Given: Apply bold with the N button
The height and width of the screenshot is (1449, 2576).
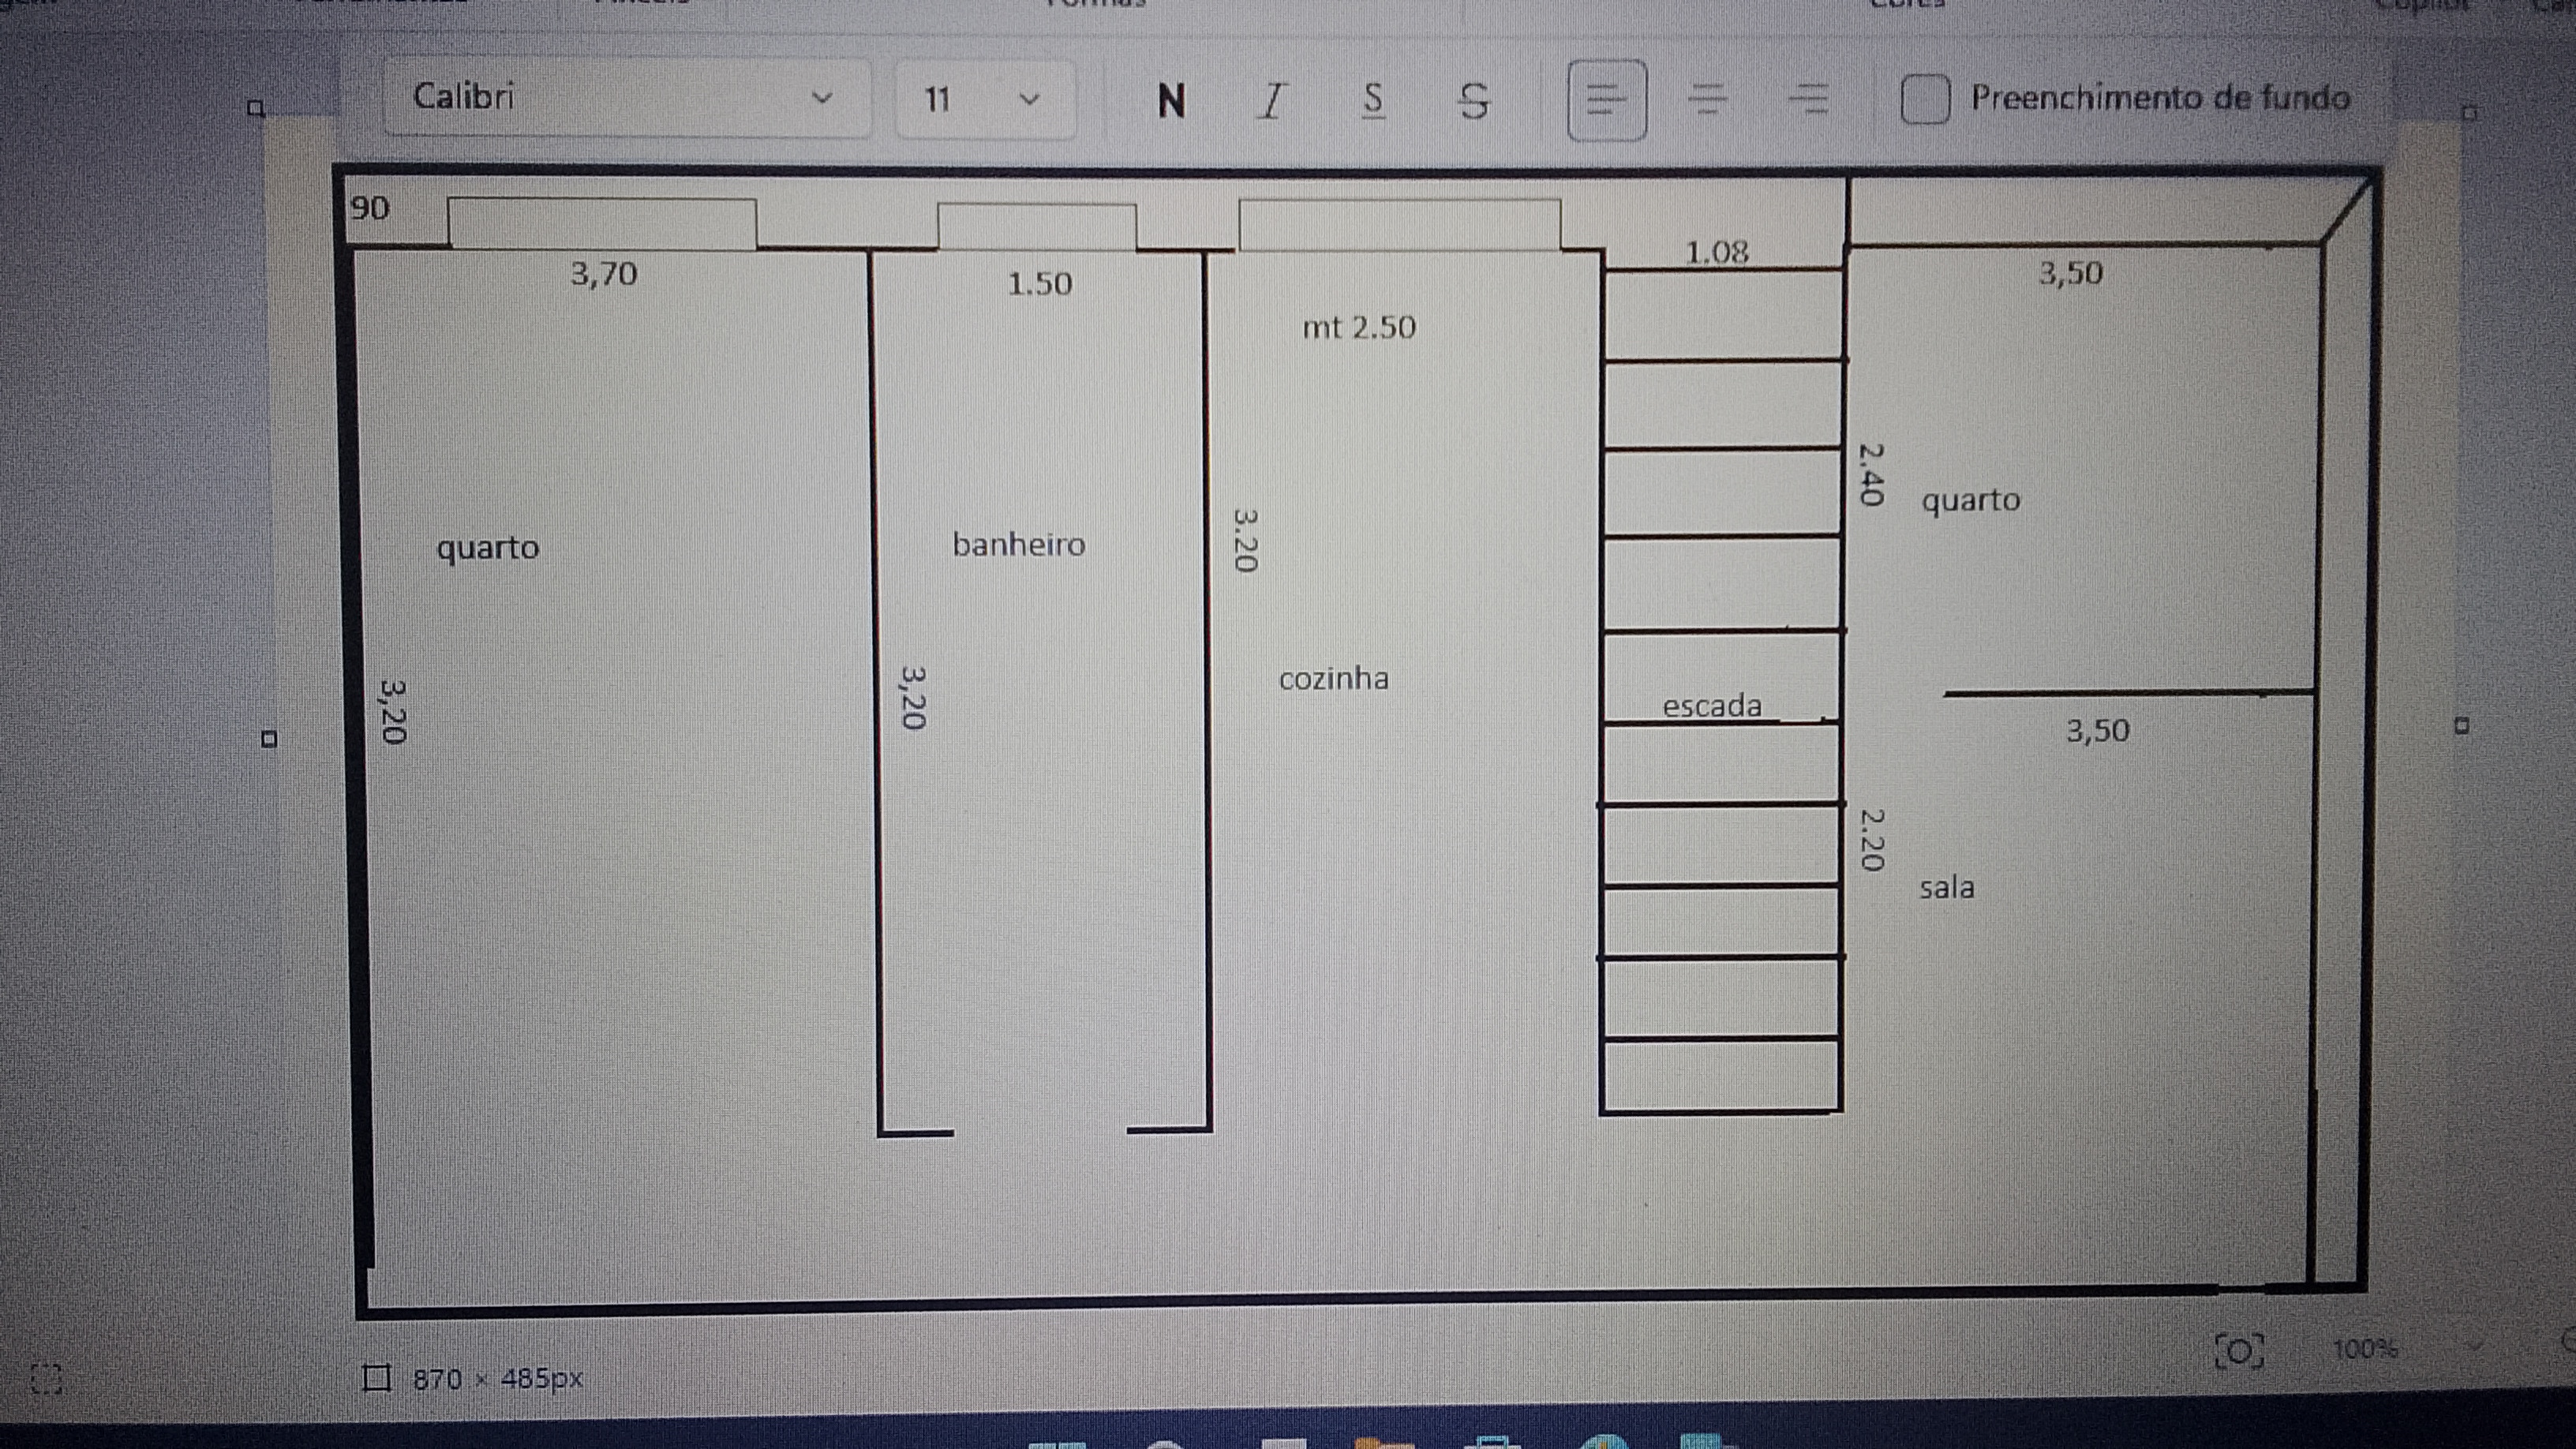Looking at the screenshot, I should click(x=1171, y=101).
